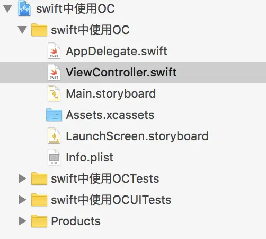Click the Assets.xcassets blue folder icon
The width and height of the screenshot is (266, 239).
click(x=54, y=115)
